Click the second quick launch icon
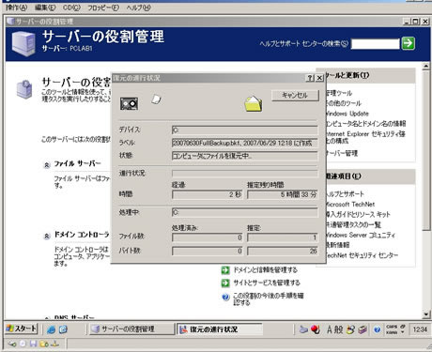This screenshot has width=432, height=352. 63,329
